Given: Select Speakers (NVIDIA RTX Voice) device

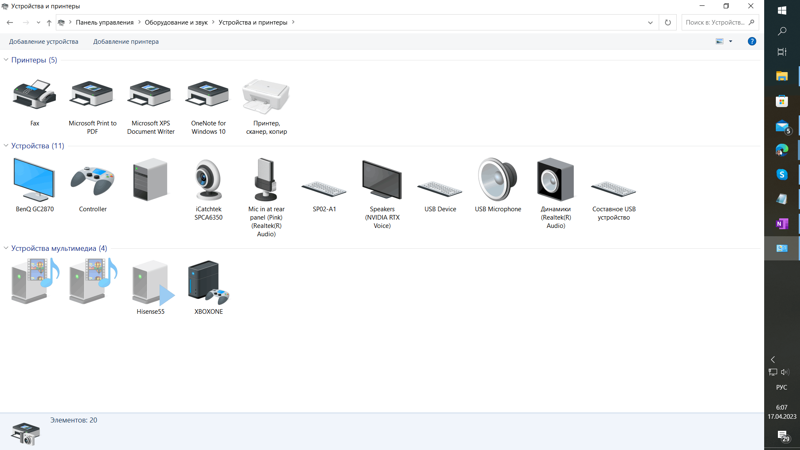Looking at the screenshot, I should click(x=382, y=180).
